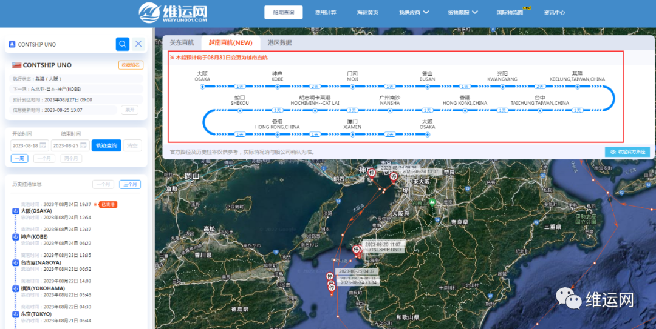Screen dimensions: 656x329
Task: Click 清空 clear button
Action: pos(132,145)
